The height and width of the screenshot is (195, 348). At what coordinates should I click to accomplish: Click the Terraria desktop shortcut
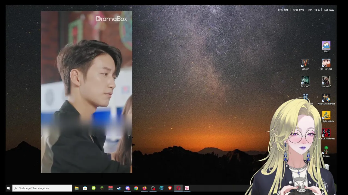pyautogui.click(x=326, y=152)
